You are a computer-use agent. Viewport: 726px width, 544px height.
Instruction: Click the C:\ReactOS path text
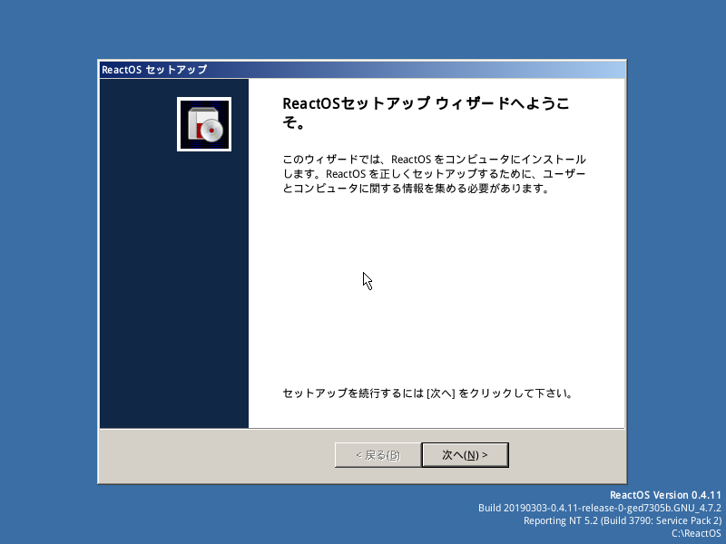pyautogui.click(x=696, y=533)
